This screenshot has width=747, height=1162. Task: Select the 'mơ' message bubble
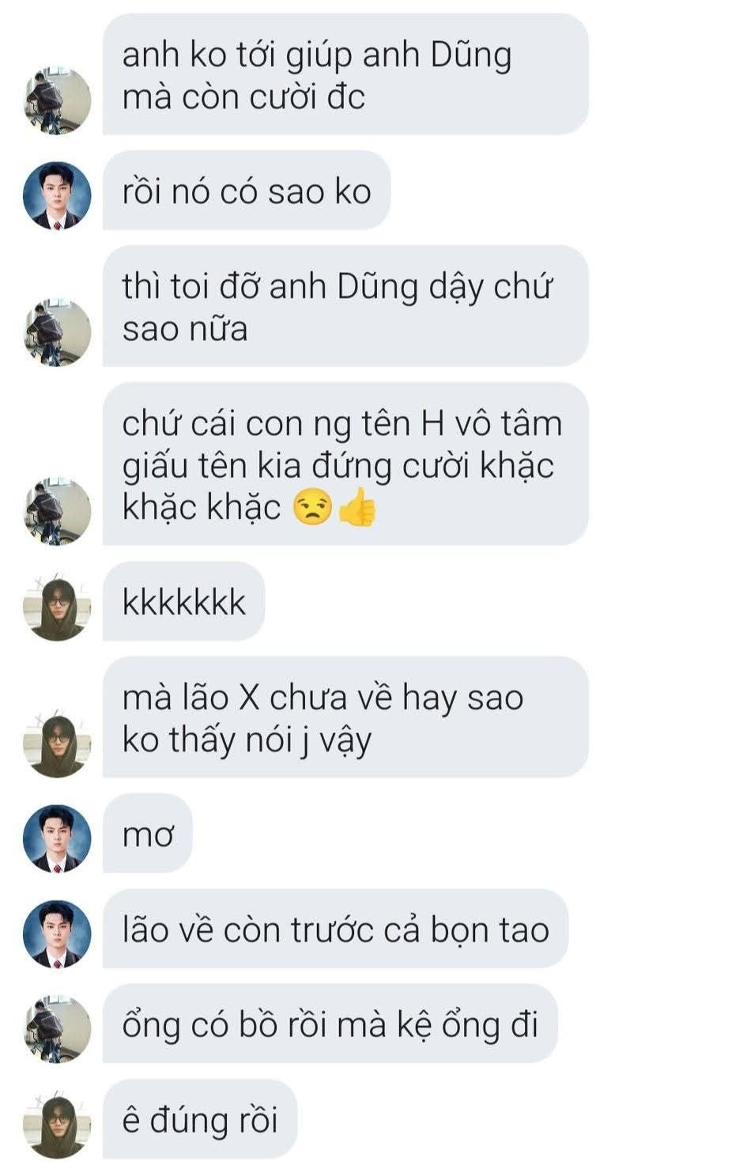pyautogui.click(x=148, y=834)
